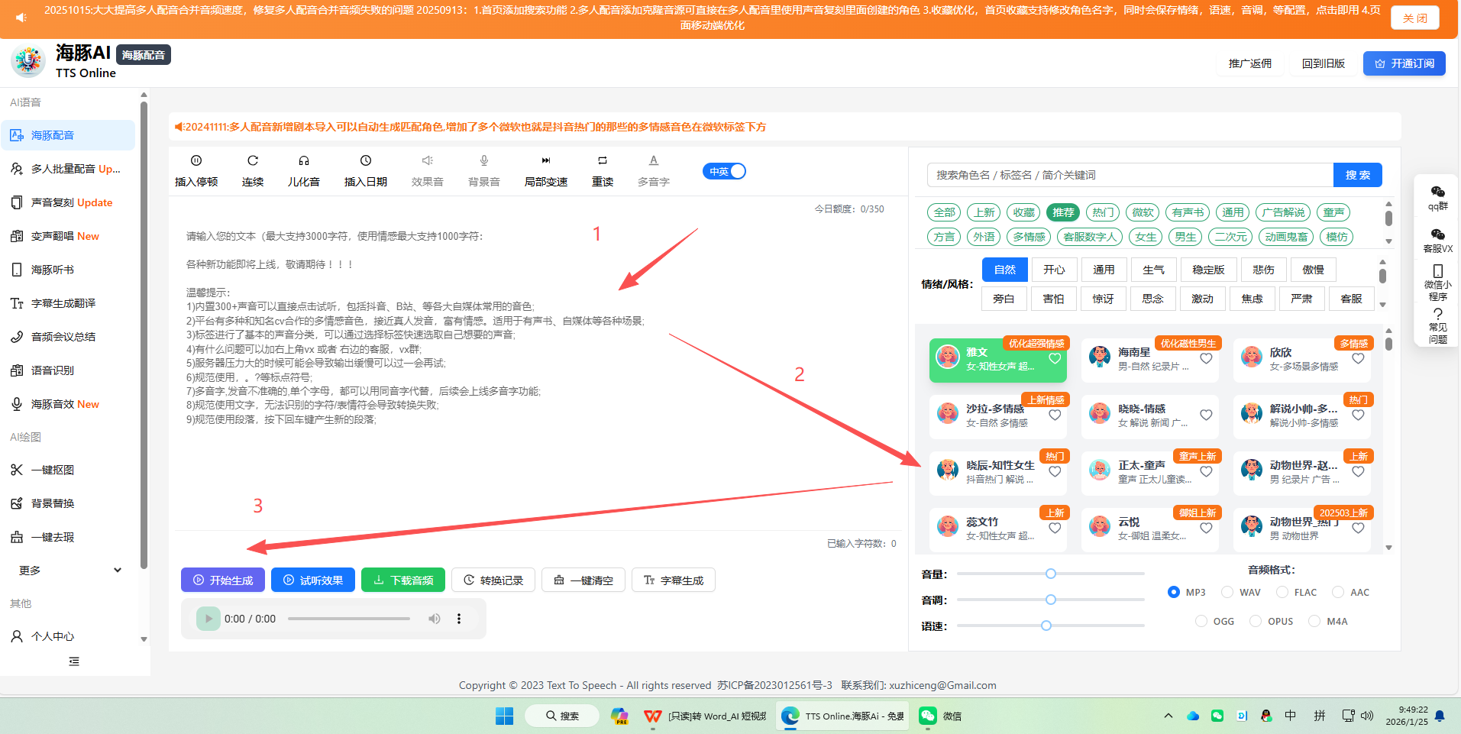Open 多人批量配音 from the sidebar
The image size is (1461, 734).
(69, 168)
